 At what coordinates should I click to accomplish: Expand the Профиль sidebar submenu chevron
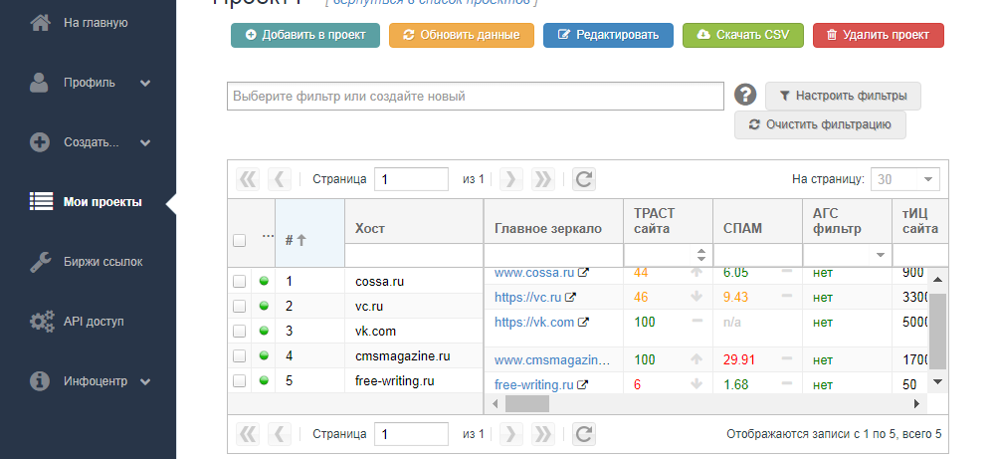[145, 84]
